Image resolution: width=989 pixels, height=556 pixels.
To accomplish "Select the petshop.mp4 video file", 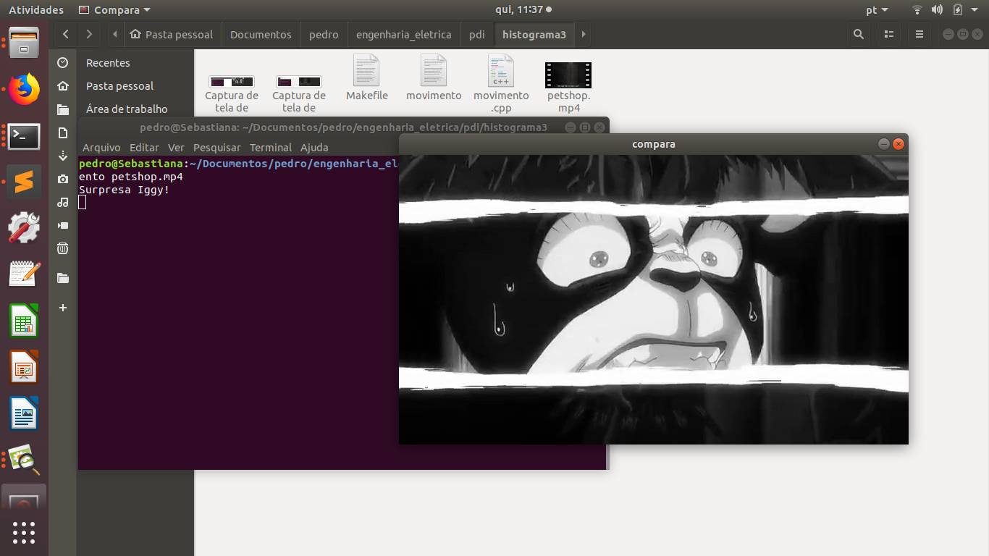I will point(568,87).
